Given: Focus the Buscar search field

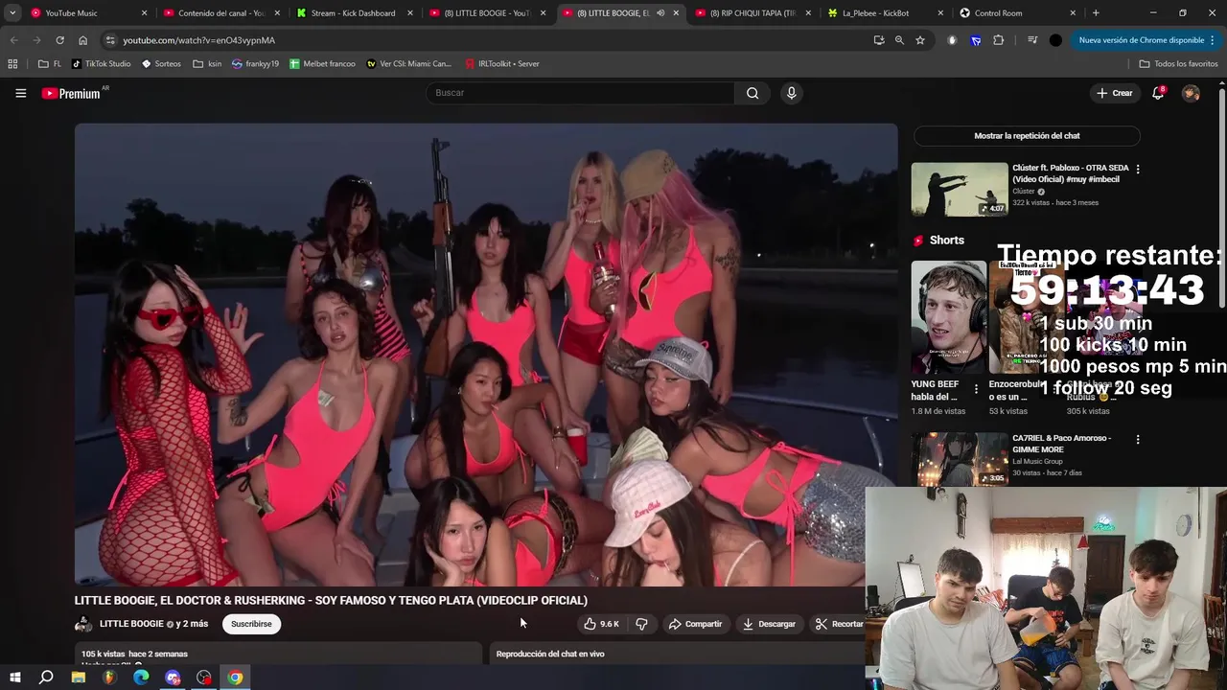Looking at the screenshot, I should 580,93.
